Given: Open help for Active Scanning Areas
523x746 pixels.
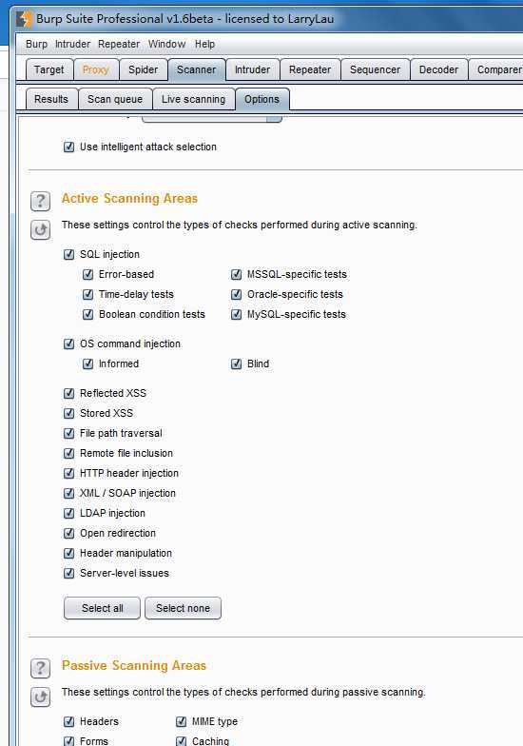Looking at the screenshot, I should [x=40, y=202].
